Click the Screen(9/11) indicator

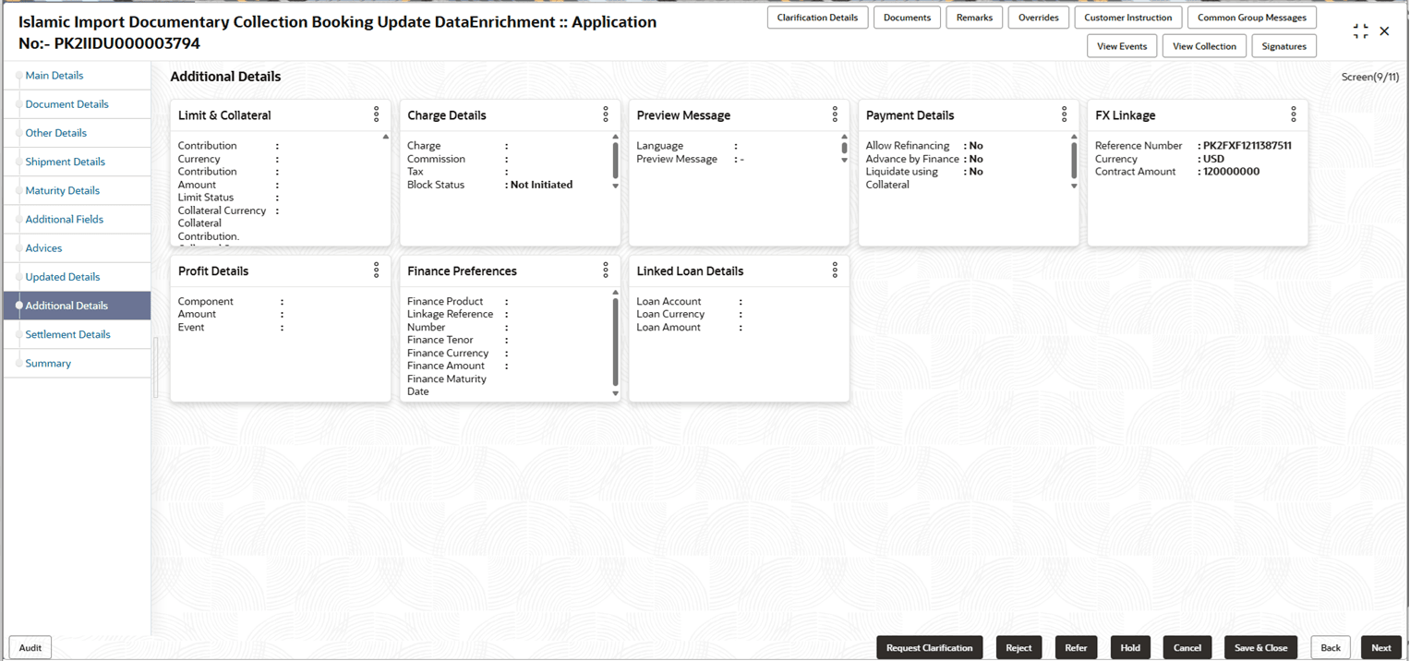[x=1369, y=77]
